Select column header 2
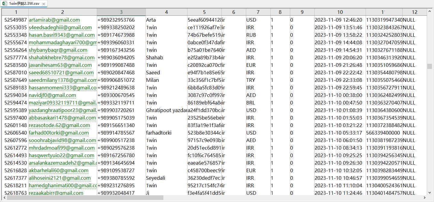 point(63,12)
